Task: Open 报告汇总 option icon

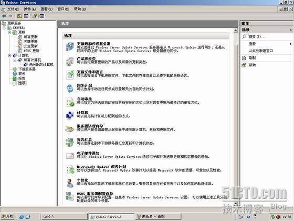Action: coord(70,143)
